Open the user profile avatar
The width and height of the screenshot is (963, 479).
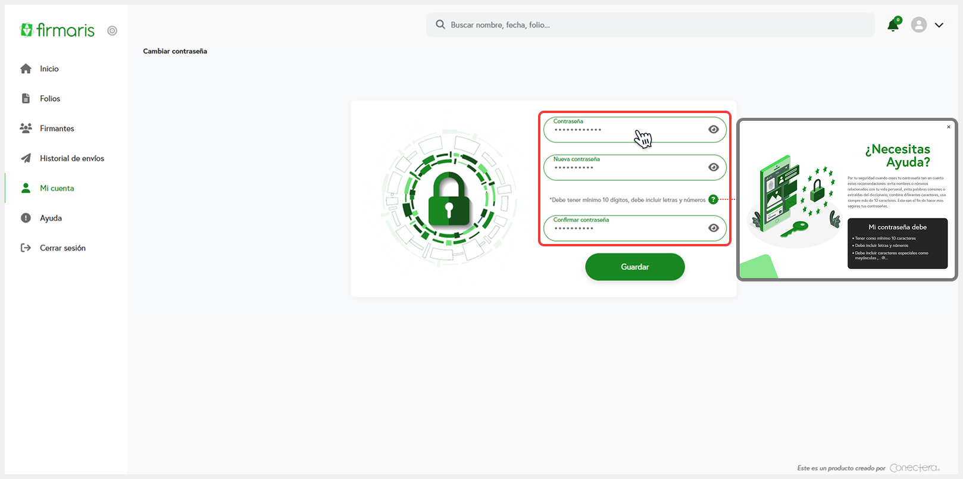[x=918, y=25]
